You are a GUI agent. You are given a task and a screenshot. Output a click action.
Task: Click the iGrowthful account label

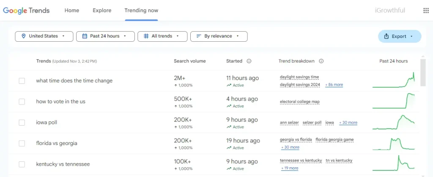coord(390,11)
